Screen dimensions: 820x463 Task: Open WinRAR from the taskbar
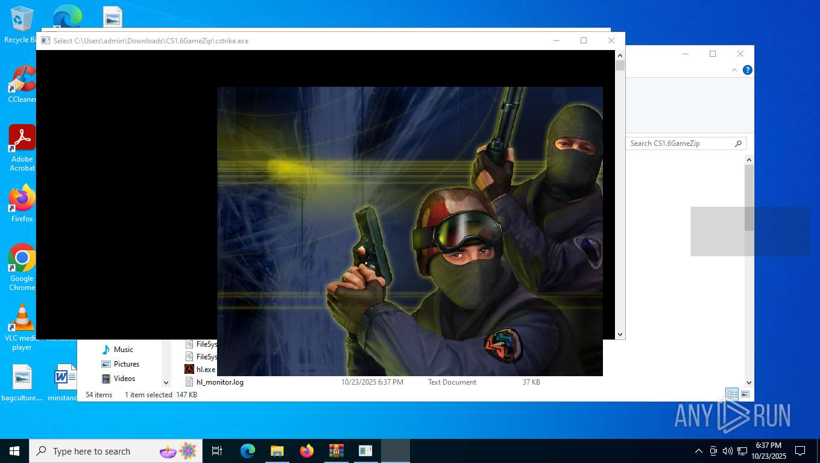[x=336, y=451]
